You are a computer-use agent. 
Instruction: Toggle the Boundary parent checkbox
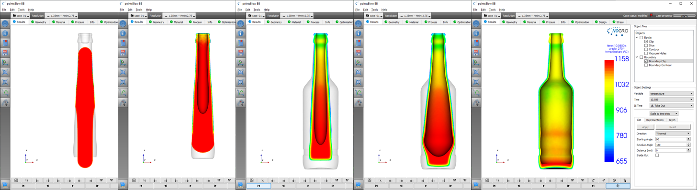click(x=641, y=57)
